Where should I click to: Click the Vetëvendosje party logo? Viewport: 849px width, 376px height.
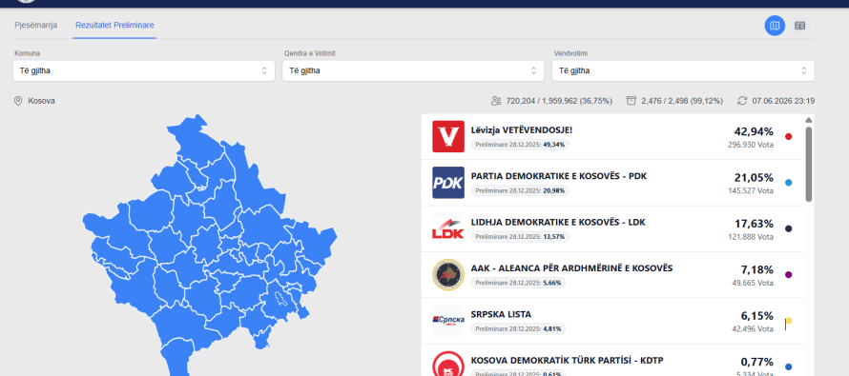448,136
